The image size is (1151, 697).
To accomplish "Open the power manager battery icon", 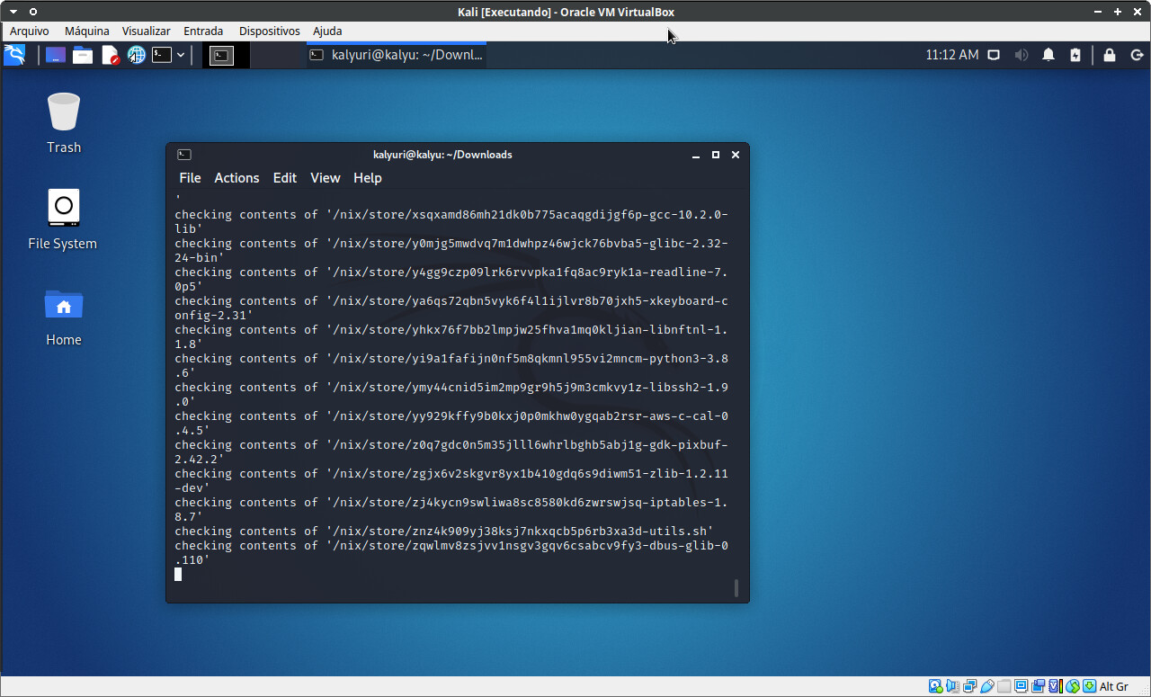I will click(x=1075, y=55).
